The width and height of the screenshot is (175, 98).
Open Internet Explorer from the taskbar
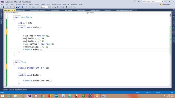coord(9,96)
